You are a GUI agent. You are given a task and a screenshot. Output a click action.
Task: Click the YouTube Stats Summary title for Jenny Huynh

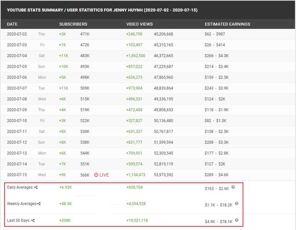pos(102,10)
